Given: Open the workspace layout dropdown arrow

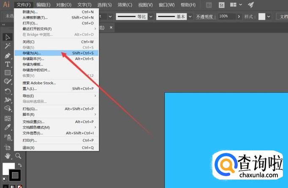Looking at the screenshot, I should tap(241, 5).
